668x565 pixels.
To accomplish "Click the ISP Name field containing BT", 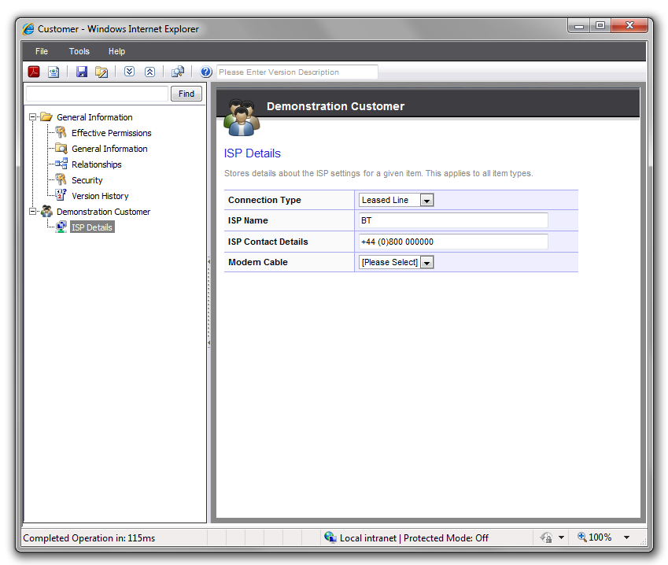I will click(x=453, y=220).
